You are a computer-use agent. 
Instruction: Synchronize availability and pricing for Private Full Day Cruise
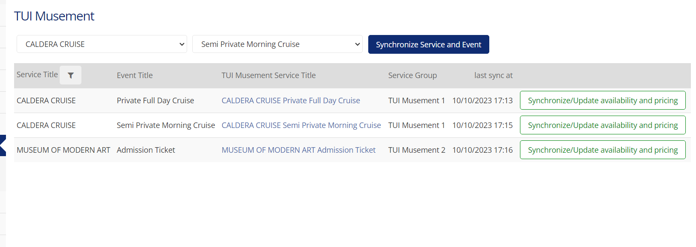click(x=603, y=101)
